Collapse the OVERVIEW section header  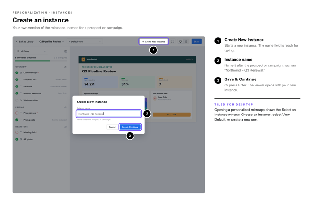click(41, 67)
